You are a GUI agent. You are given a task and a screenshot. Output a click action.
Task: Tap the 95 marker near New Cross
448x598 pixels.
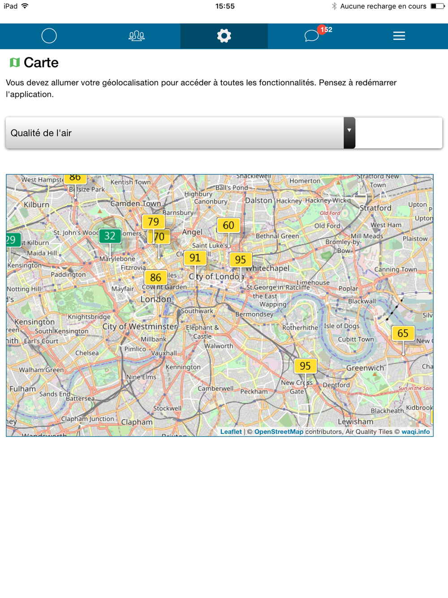click(x=305, y=366)
